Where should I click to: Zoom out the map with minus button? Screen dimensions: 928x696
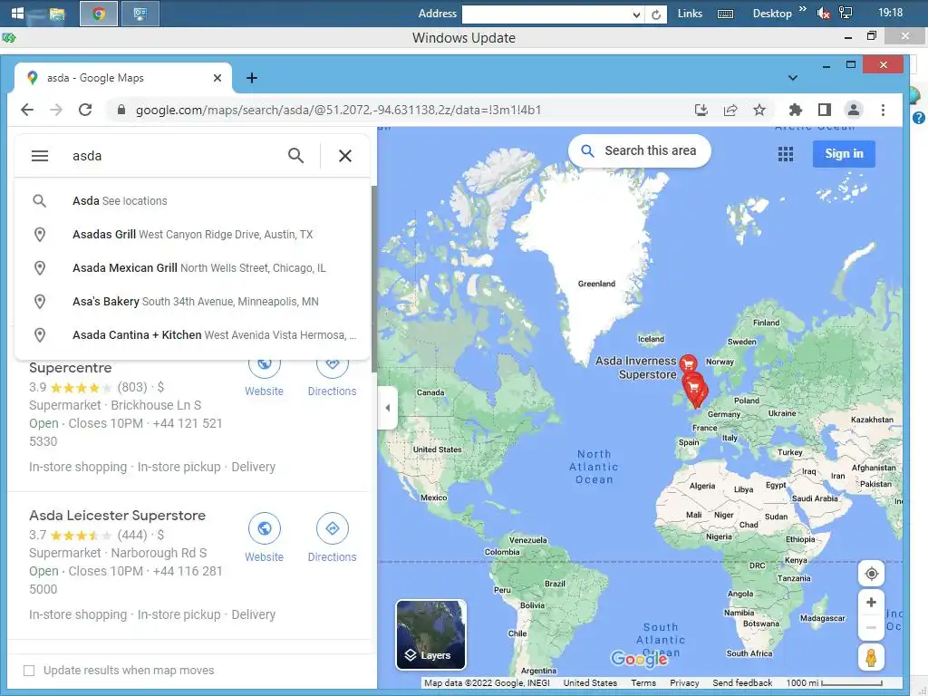pyautogui.click(x=871, y=627)
